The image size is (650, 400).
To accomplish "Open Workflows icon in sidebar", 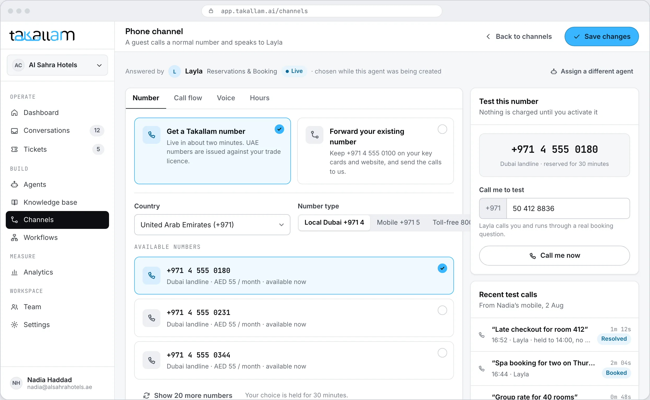I will [x=14, y=238].
